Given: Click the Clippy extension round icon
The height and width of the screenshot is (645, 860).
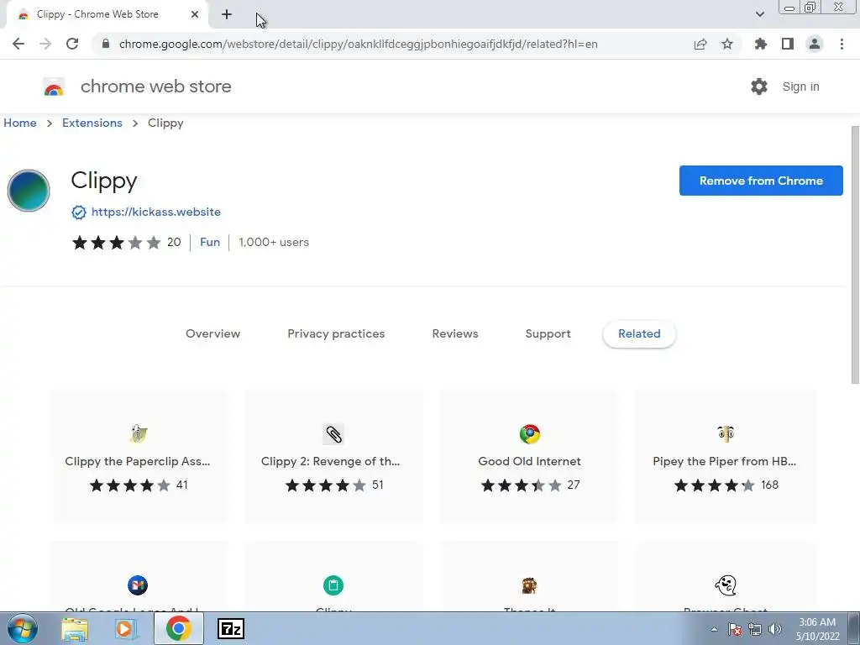Looking at the screenshot, I should pos(29,191).
